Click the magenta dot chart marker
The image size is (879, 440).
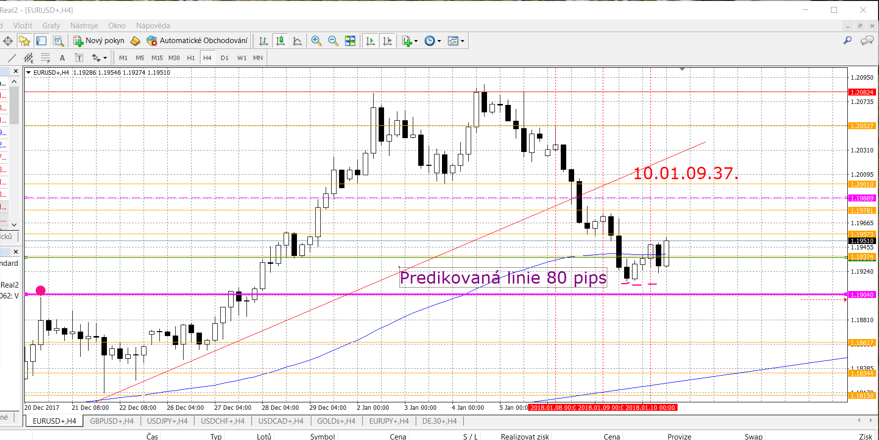[x=41, y=290]
